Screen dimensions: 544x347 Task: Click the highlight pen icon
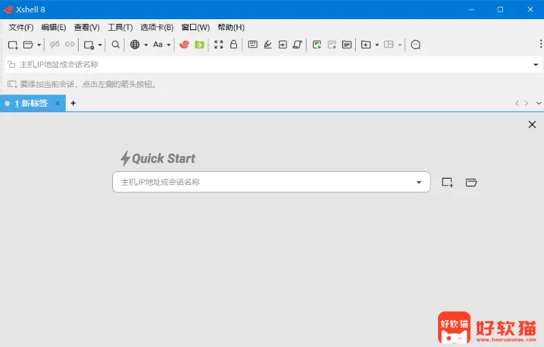click(x=268, y=44)
